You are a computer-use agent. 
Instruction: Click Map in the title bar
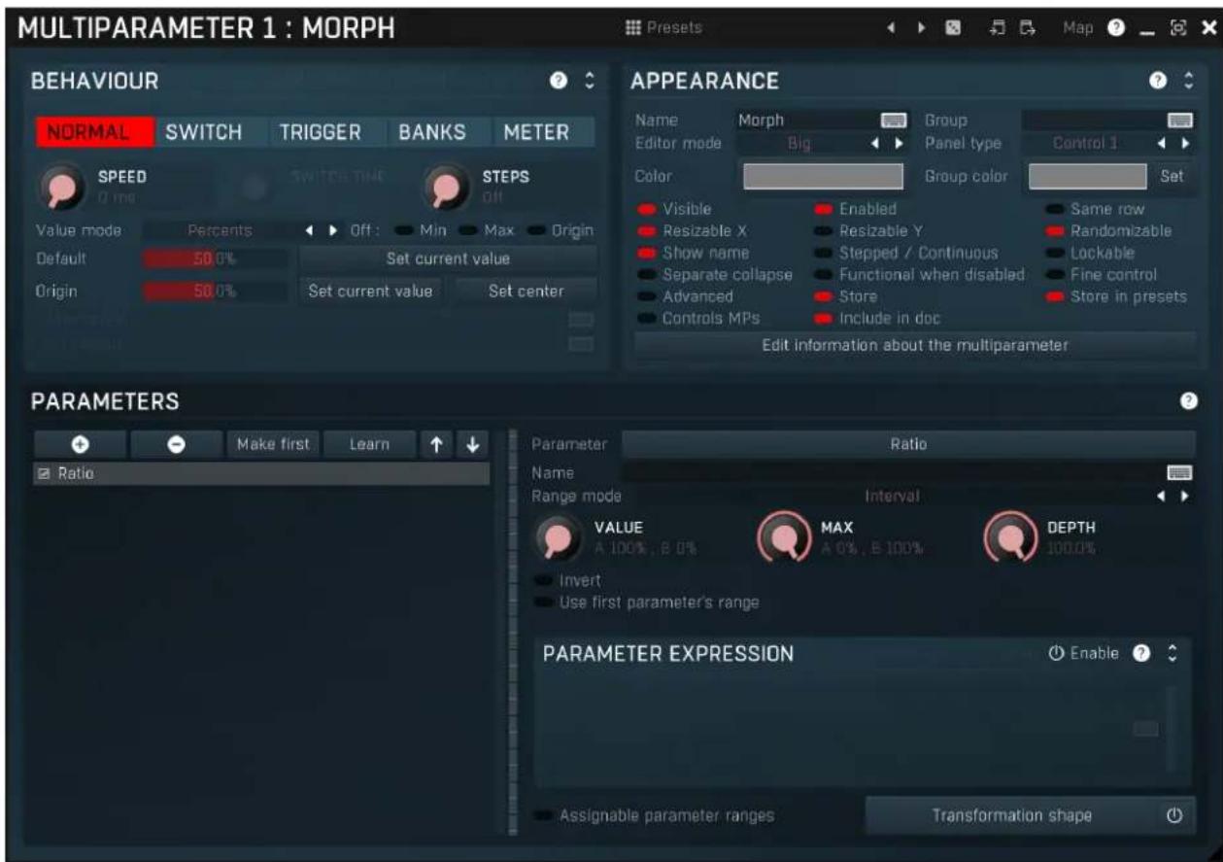pyautogui.click(x=1078, y=28)
